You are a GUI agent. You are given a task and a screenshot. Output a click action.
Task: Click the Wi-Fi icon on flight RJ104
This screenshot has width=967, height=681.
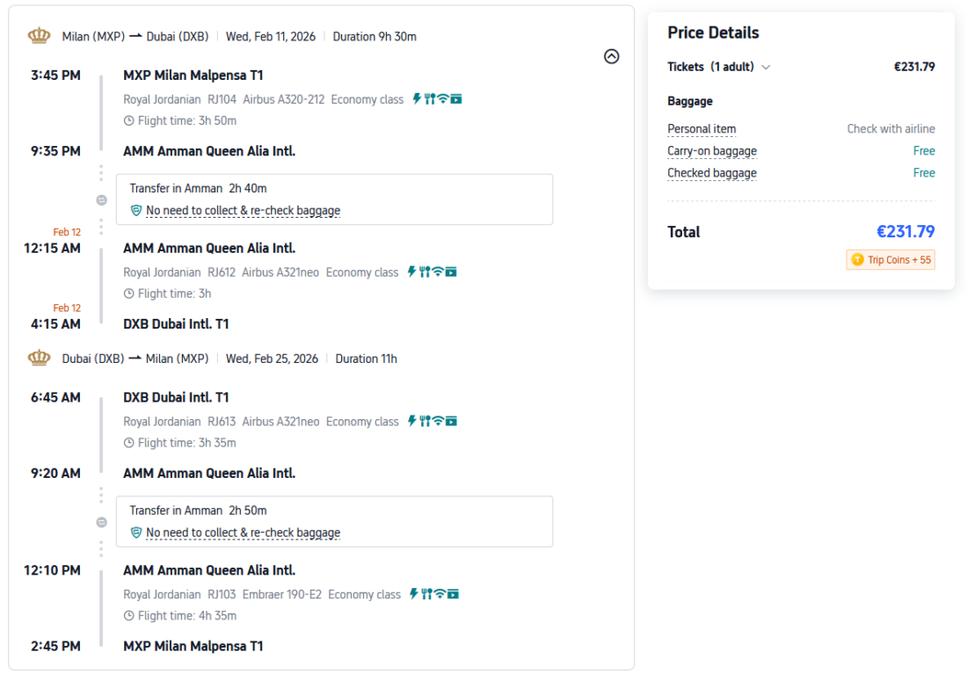pos(443,99)
